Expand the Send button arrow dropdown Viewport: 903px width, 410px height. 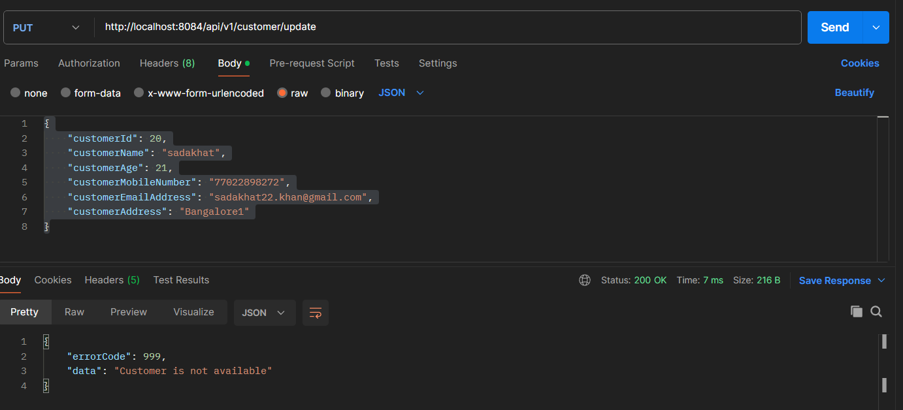876,27
